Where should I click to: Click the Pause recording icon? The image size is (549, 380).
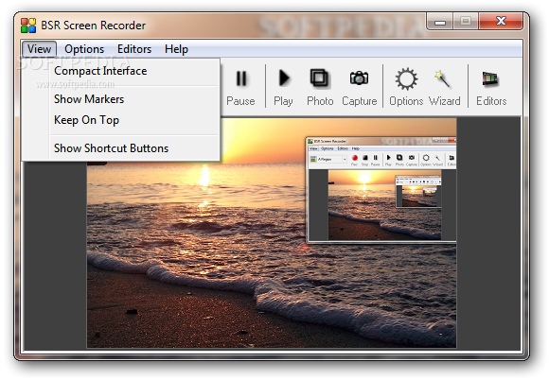[240, 78]
